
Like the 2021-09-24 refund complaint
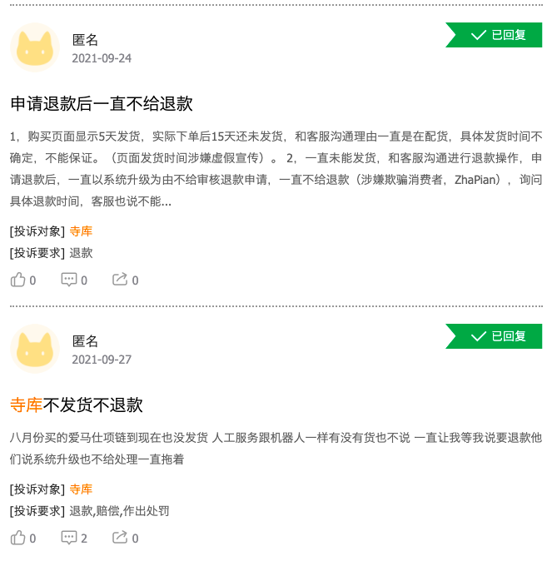pyautogui.click(x=23, y=280)
